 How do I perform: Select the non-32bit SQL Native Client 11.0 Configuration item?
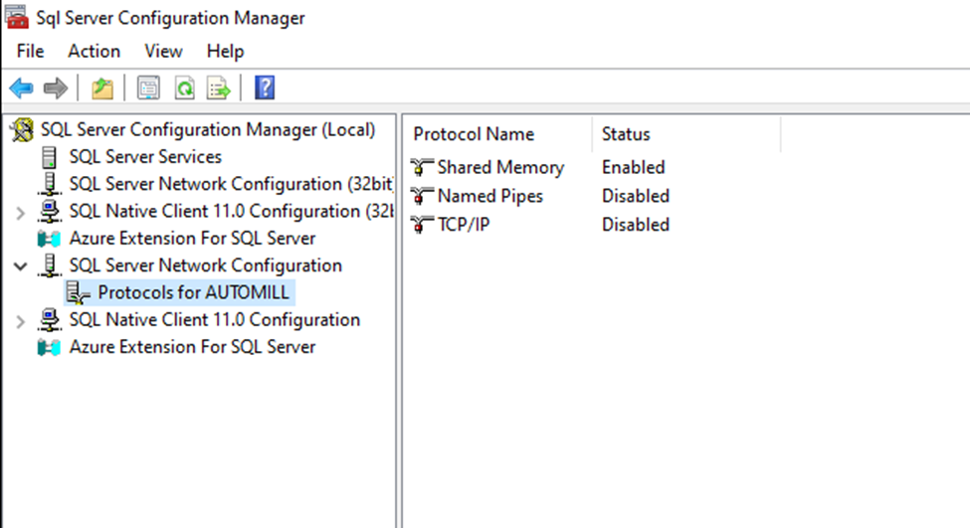click(215, 320)
